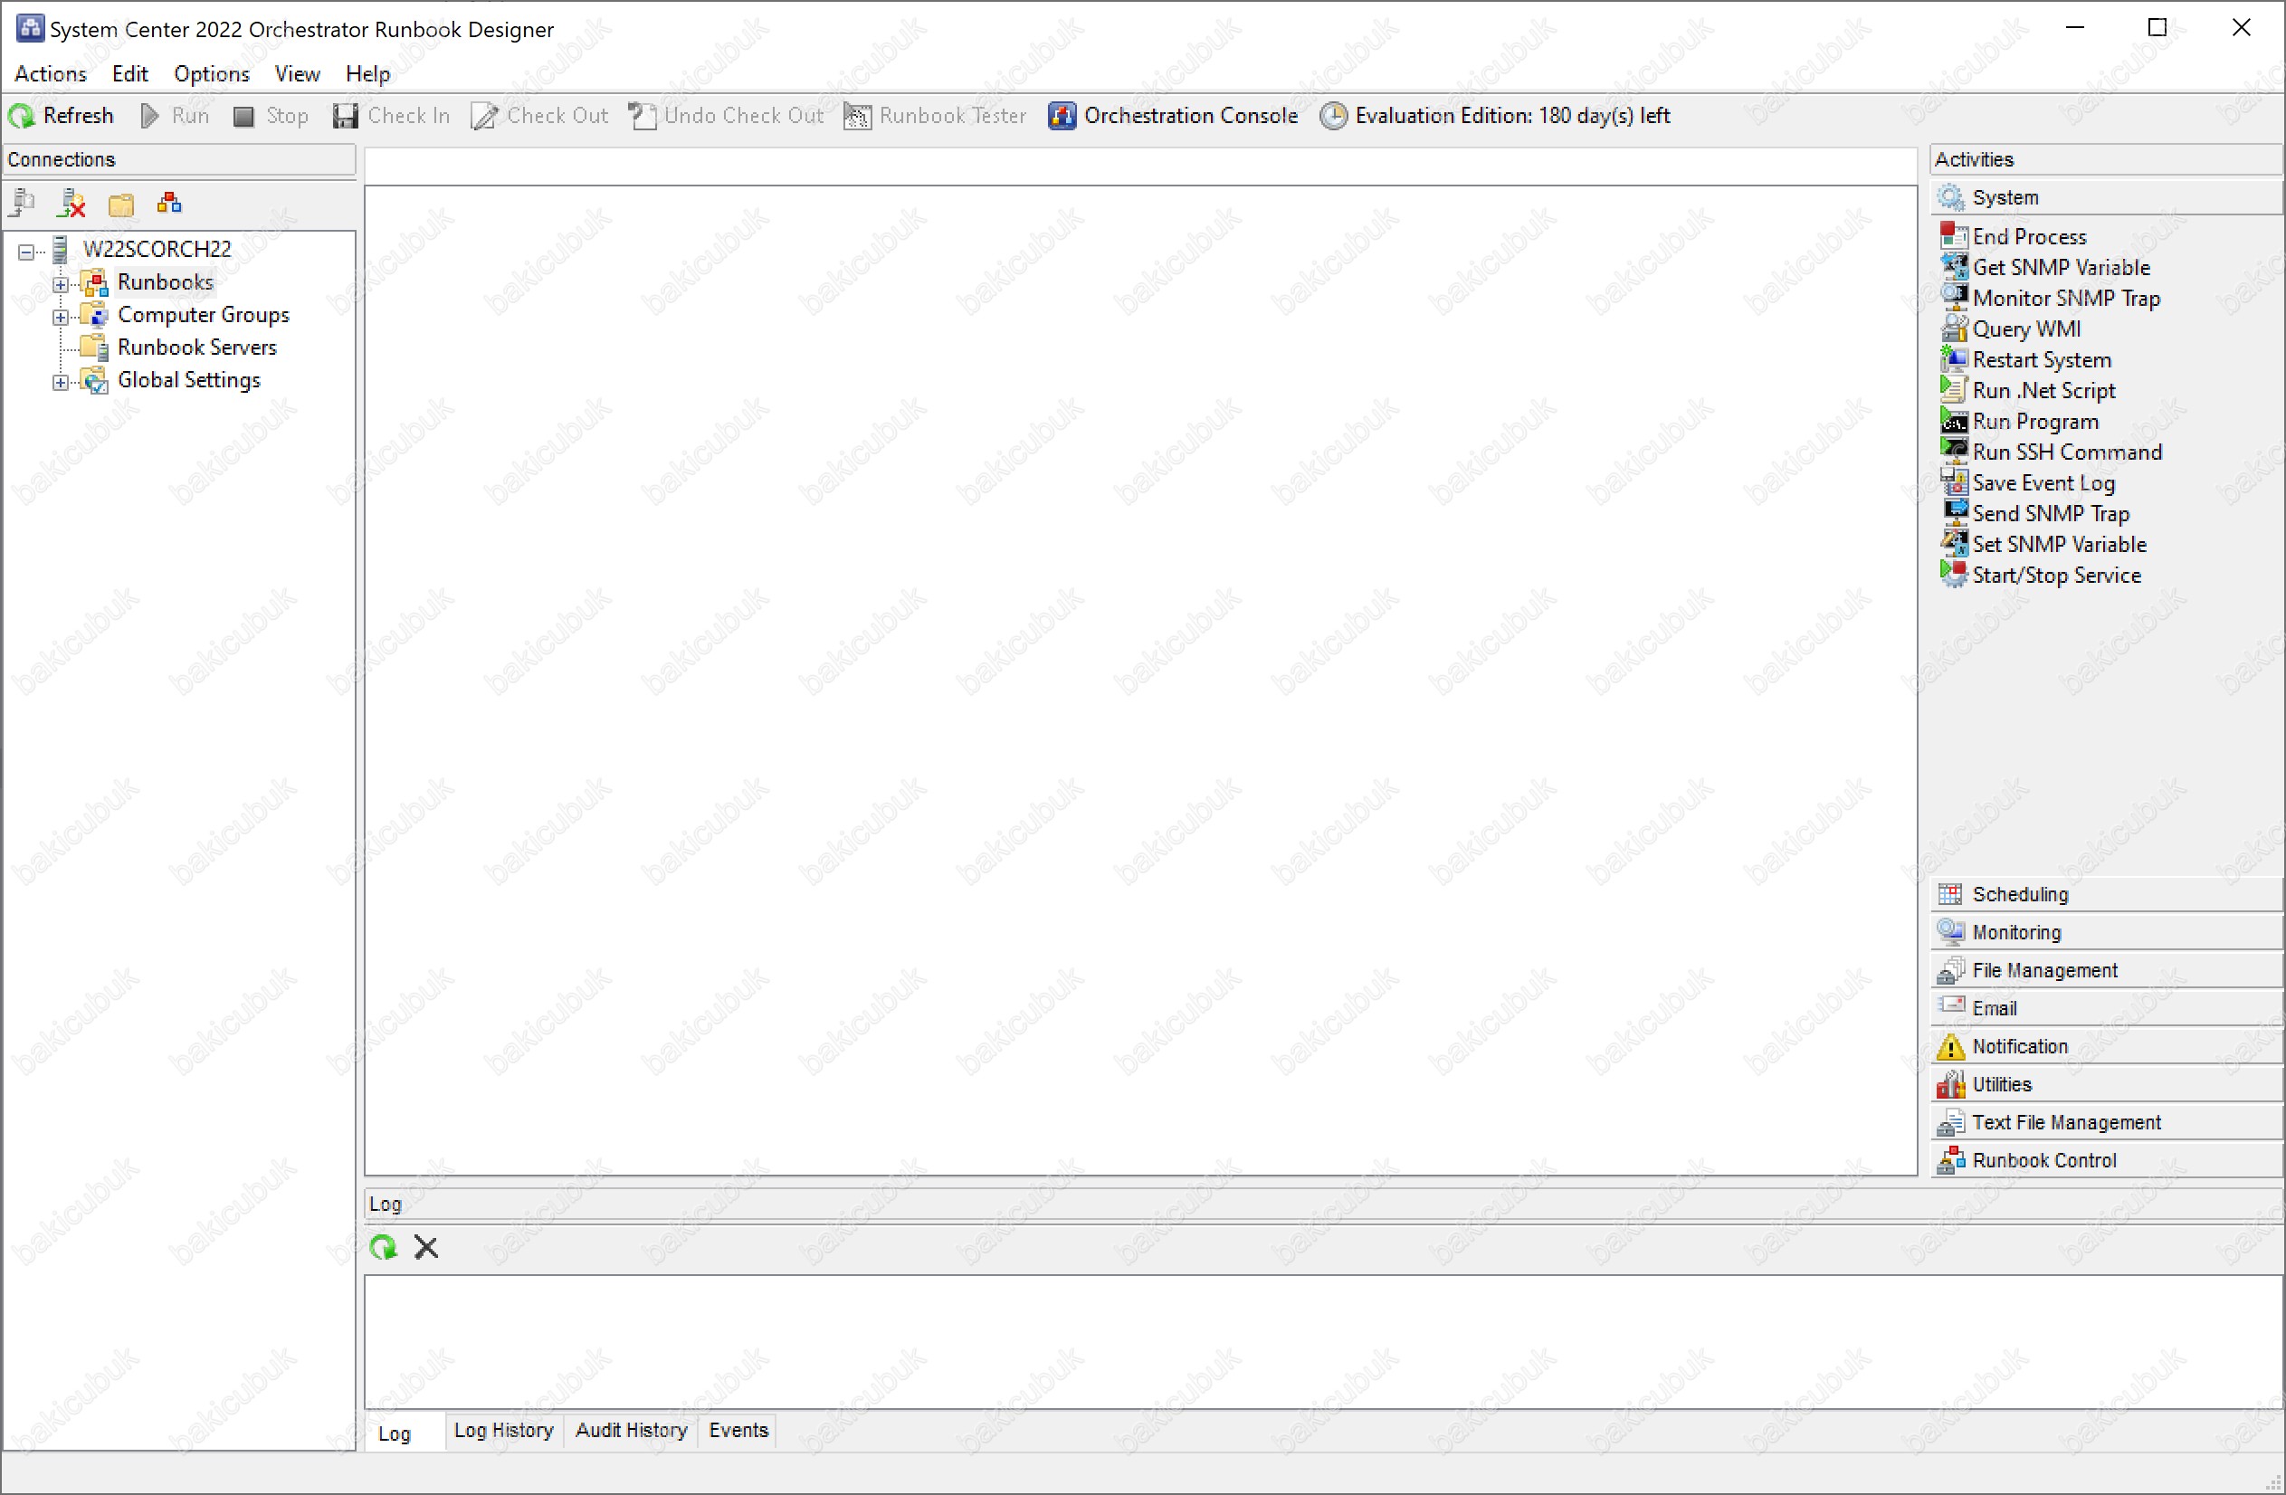
Task: Open the Options menu
Action: pos(211,74)
